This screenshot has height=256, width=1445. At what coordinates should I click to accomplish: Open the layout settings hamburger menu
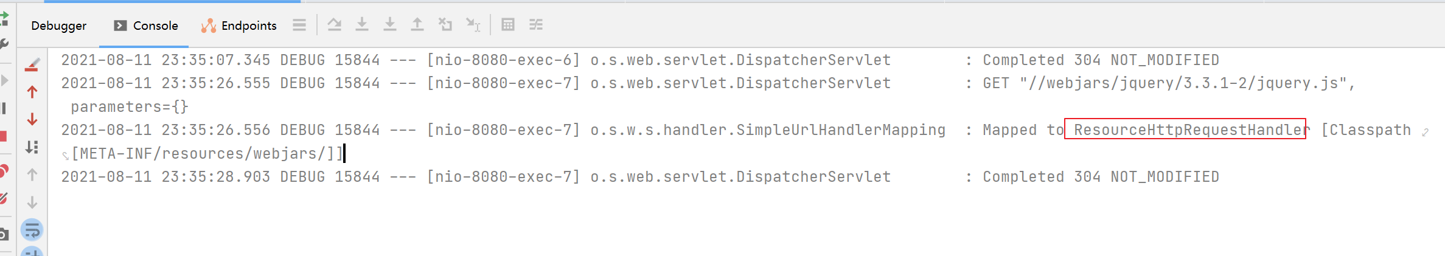point(299,25)
